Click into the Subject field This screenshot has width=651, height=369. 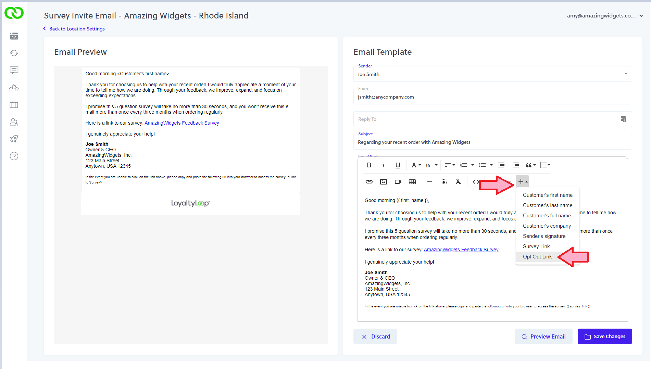(x=492, y=142)
